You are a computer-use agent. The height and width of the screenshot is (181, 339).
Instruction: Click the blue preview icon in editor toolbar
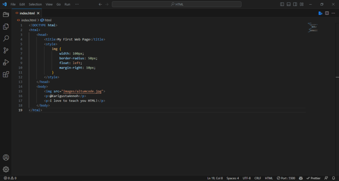(320, 13)
